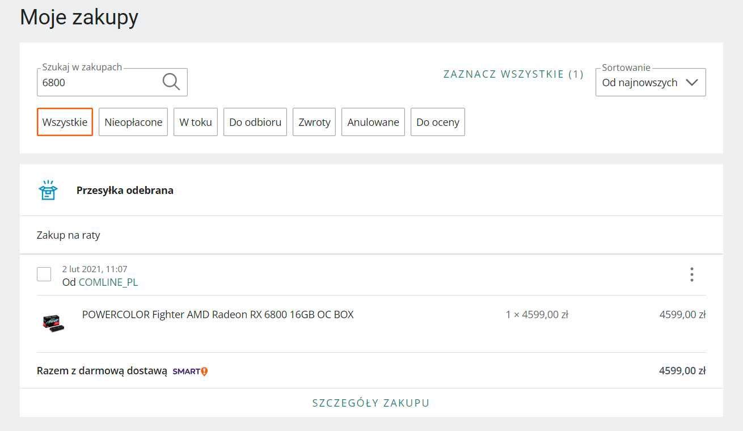Select the Do oceny filter
Screen dimensions: 743x431
438,122
